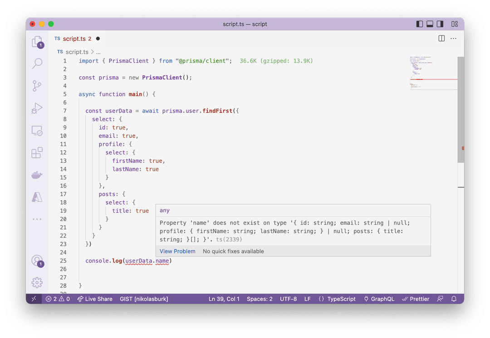Select the Search icon in the sidebar
The image size is (490, 338).
(x=37, y=64)
